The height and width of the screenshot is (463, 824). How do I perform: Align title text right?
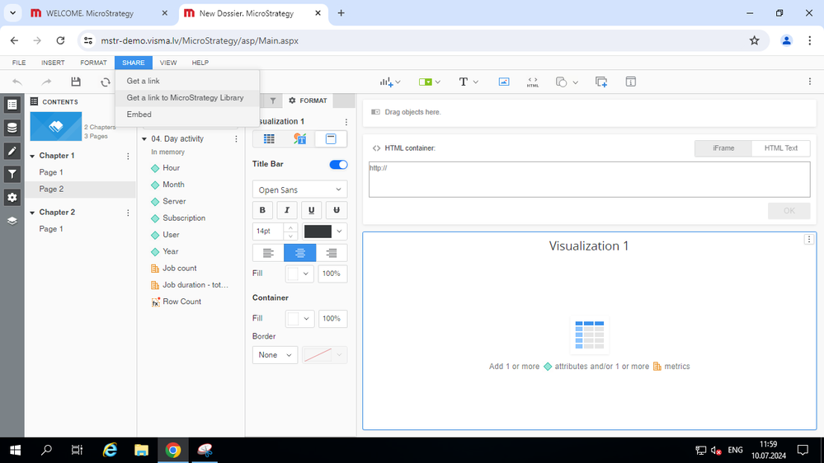332,253
